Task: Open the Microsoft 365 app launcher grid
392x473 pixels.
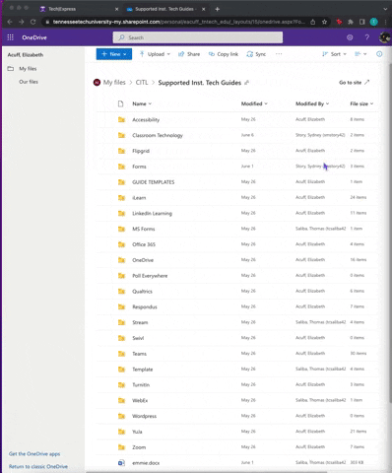Action: pyautogui.click(x=10, y=37)
